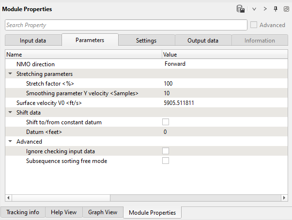This screenshot has width=292, height=220.
Task: Enable Ignore checking input data
Action: point(166,151)
